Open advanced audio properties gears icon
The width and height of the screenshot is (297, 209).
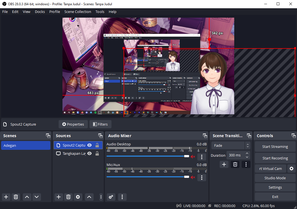coord(111,197)
